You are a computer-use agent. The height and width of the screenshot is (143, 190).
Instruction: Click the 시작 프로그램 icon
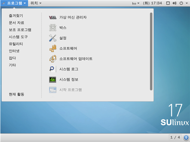53,90
